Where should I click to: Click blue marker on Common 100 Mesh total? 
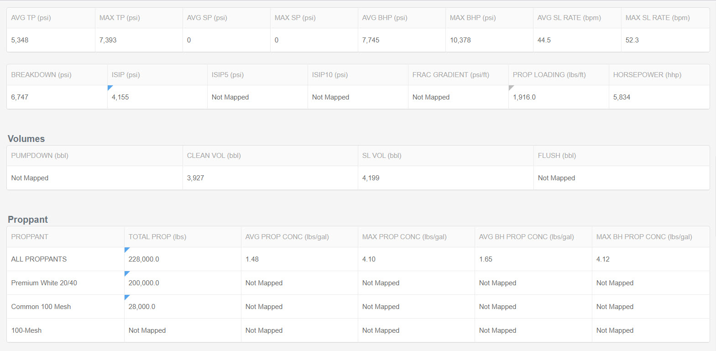tap(126, 297)
